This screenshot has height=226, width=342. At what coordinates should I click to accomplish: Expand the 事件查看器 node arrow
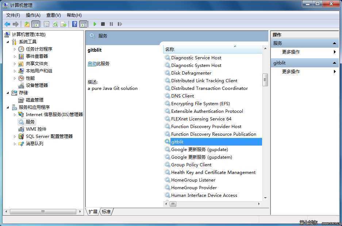click(x=15, y=56)
